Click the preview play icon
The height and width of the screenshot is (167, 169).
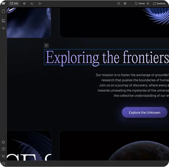[40, 4]
